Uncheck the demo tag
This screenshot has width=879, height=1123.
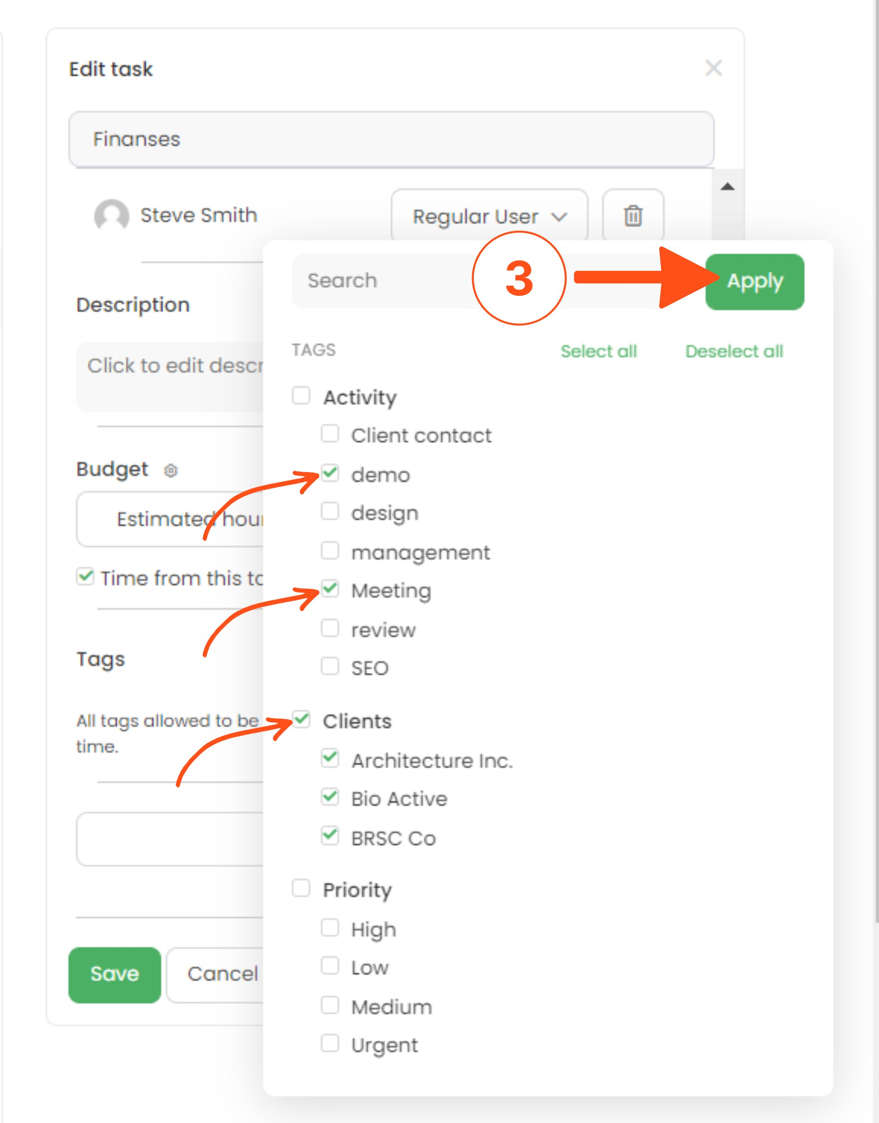(330, 472)
